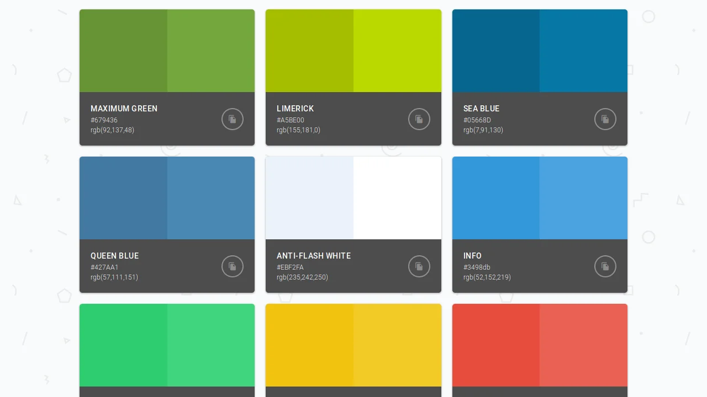707x397 pixels.
Task: Select the darker shade of Maximum Green
Action: pyautogui.click(x=123, y=50)
